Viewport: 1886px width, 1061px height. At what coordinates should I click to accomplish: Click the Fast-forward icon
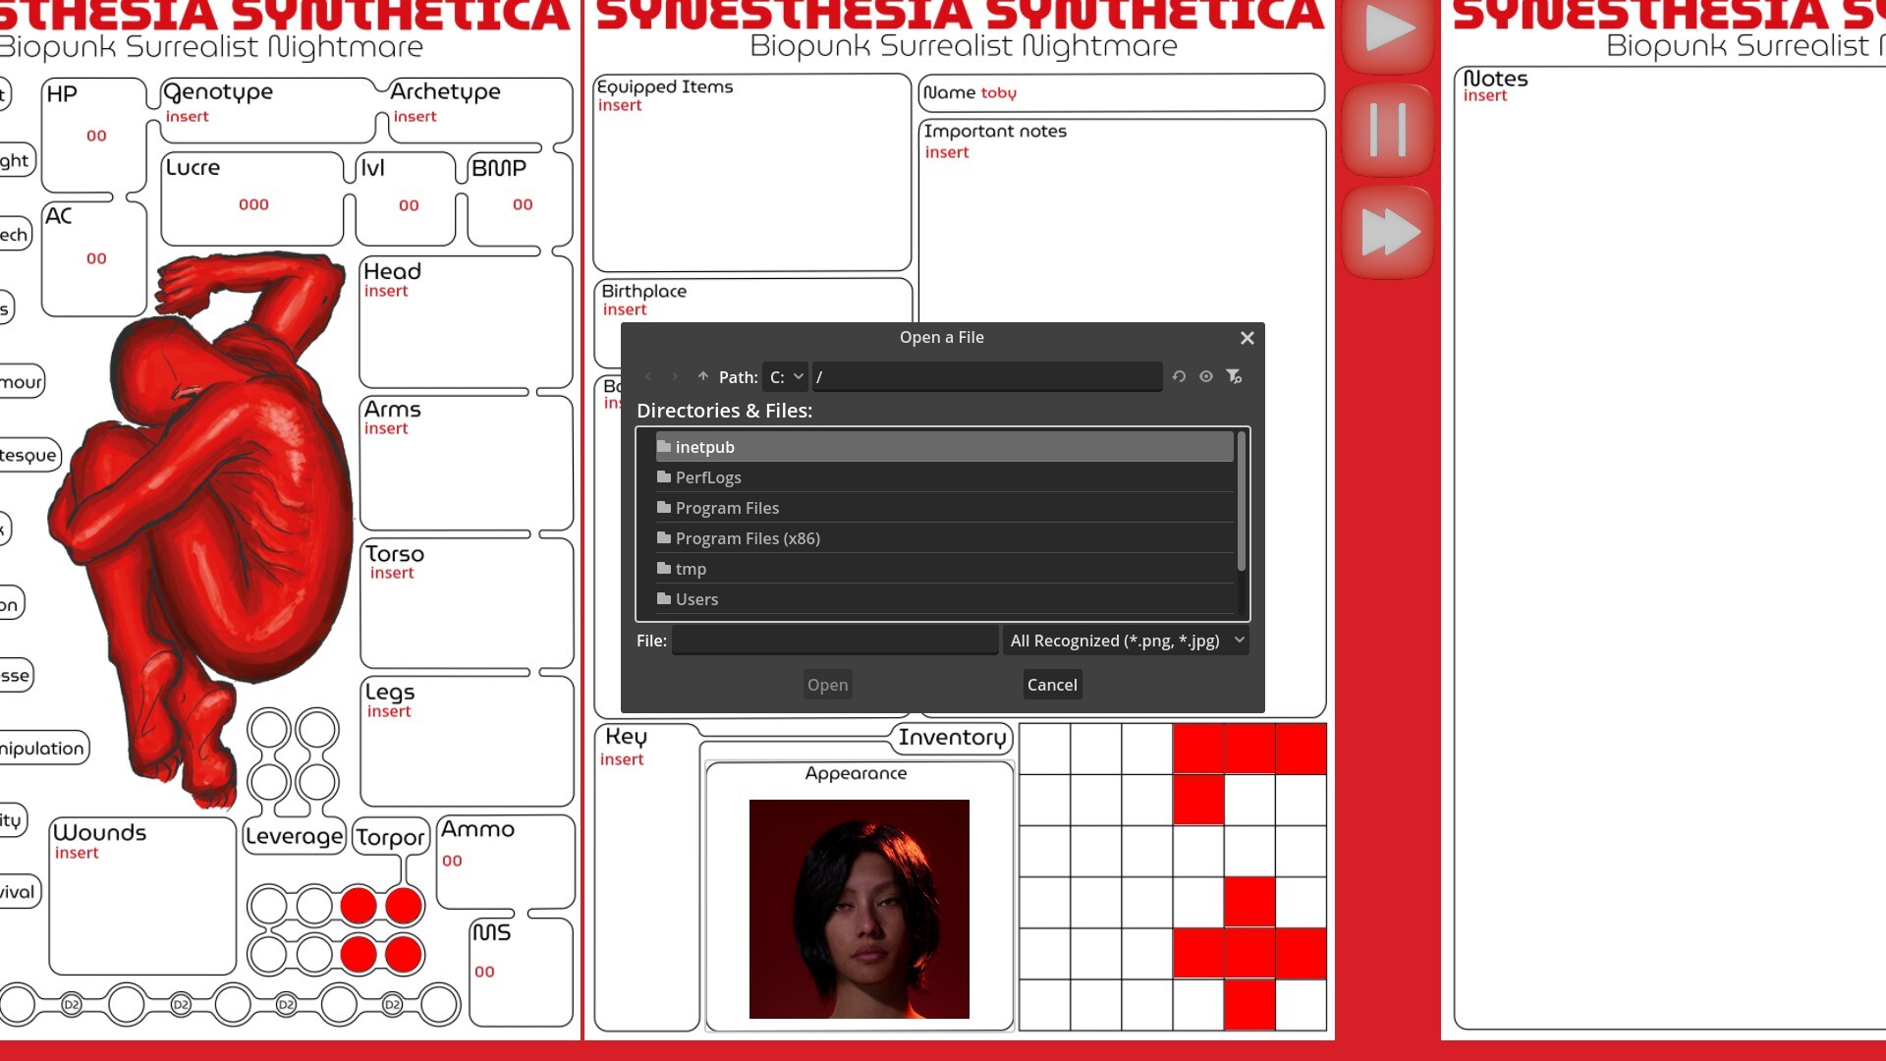tap(1387, 231)
